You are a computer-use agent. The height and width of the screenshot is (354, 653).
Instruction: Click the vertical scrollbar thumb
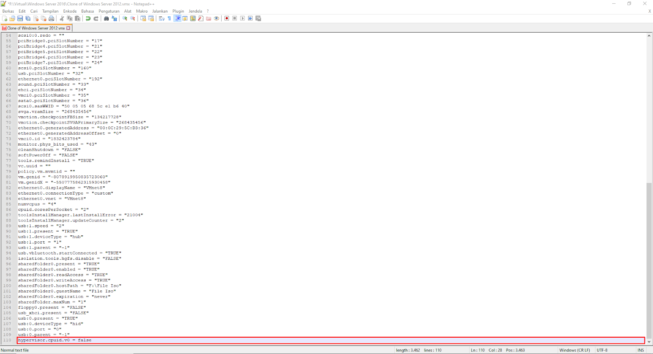point(649,260)
